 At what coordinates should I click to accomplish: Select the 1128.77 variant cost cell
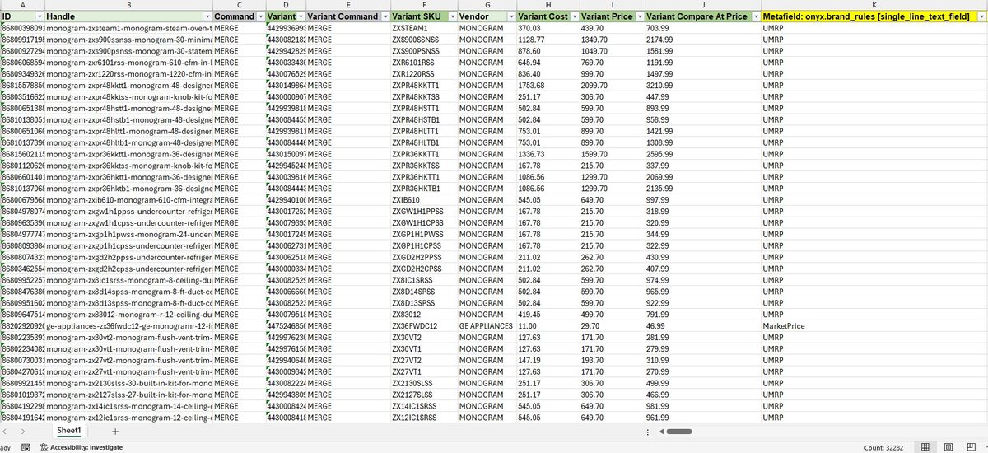(x=548, y=40)
